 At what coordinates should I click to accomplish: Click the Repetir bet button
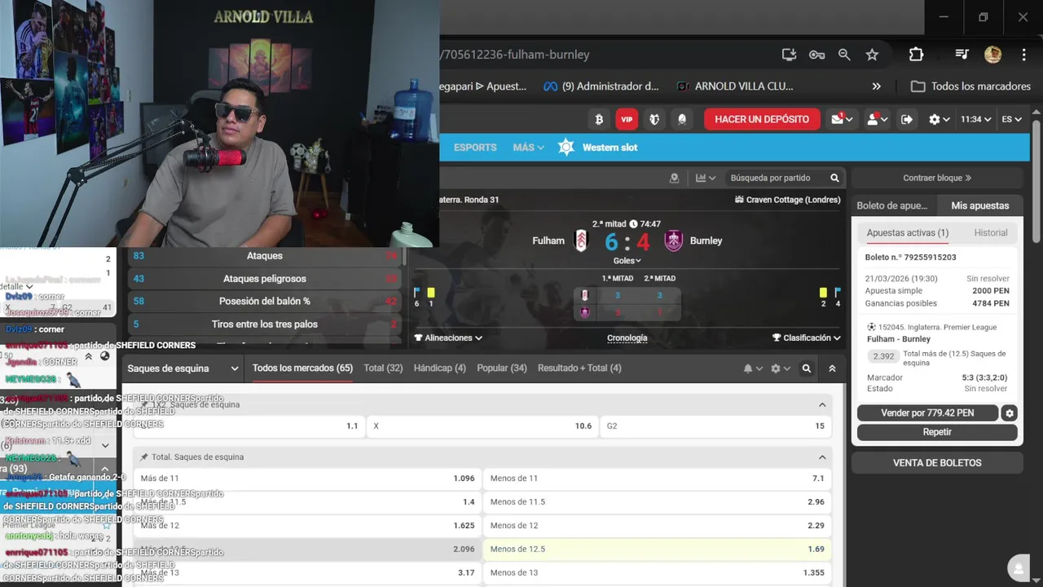(x=937, y=432)
